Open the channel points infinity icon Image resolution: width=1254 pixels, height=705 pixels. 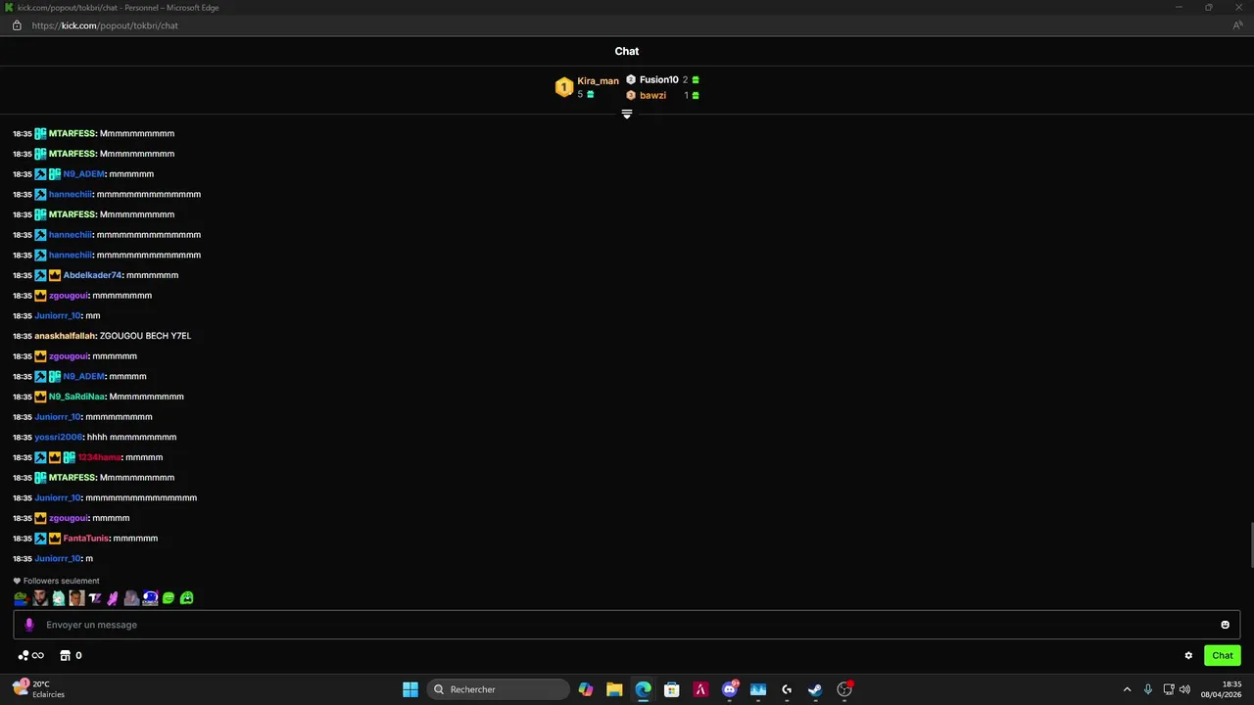(31, 656)
